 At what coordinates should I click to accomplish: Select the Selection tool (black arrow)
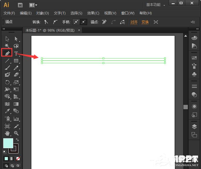(7, 39)
